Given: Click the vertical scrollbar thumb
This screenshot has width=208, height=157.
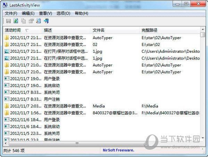Looking at the screenshot, I should (x=203, y=34).
